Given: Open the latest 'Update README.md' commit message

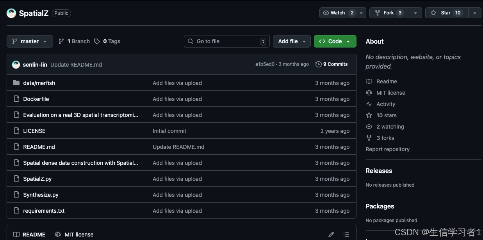Looking at the screenshot, I should point(76,65).
